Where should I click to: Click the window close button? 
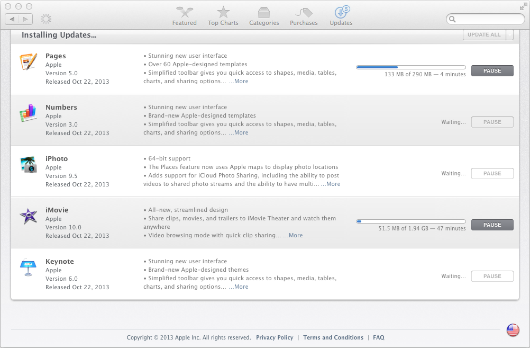tap(8, 6)
